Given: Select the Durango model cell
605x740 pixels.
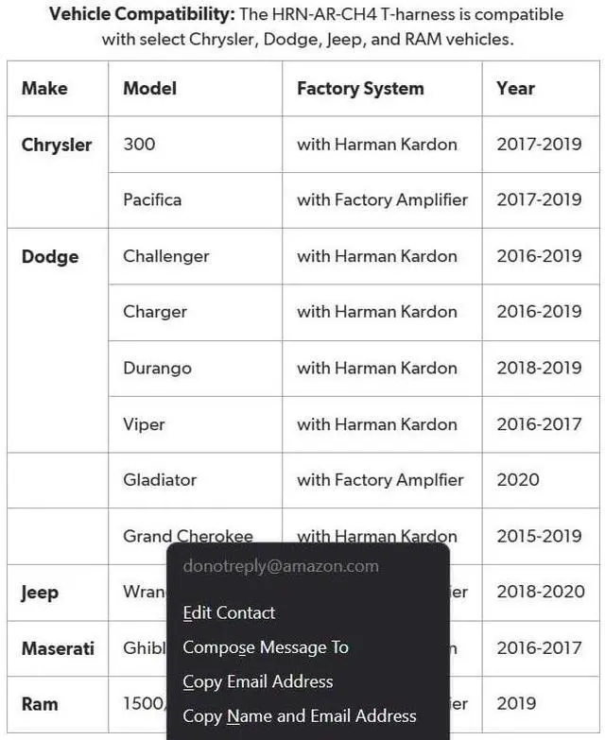Looking at the screenshot, I should (x=155, y=368).
